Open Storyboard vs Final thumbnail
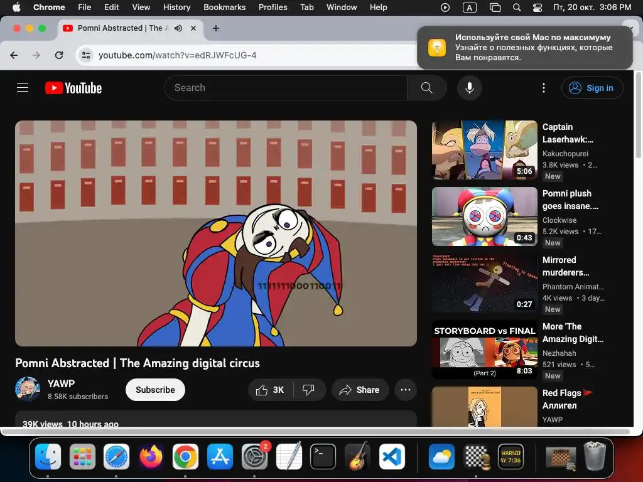 [484, 350]
